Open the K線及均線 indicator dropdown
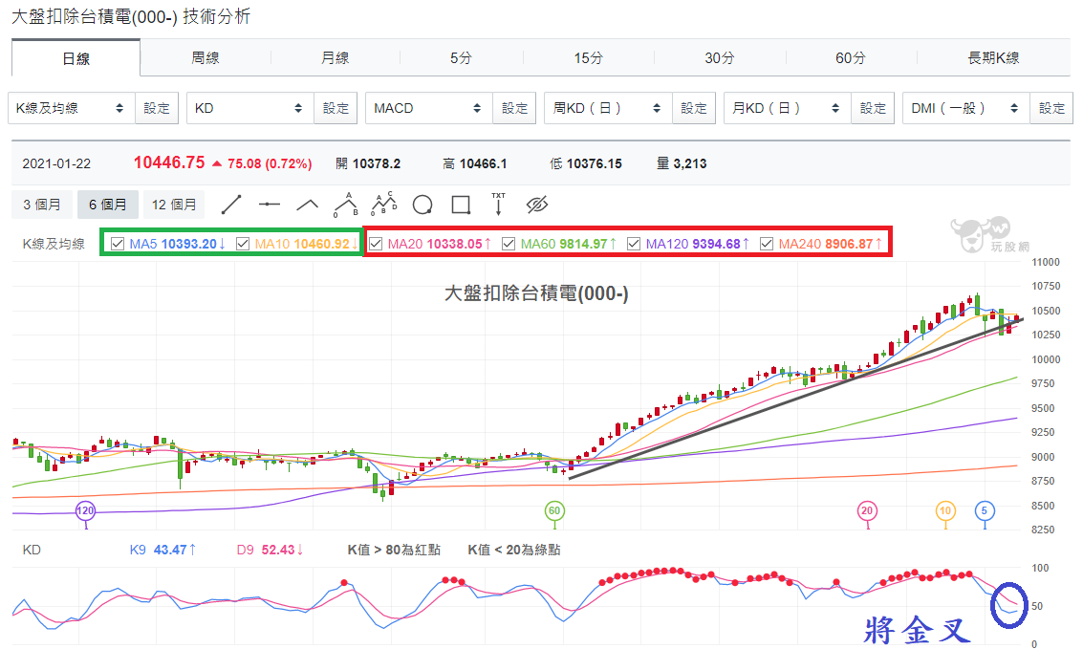 (72, 108)
